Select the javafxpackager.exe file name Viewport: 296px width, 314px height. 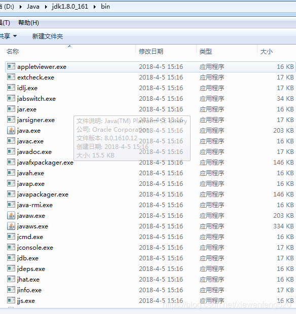tap(45, 163)
